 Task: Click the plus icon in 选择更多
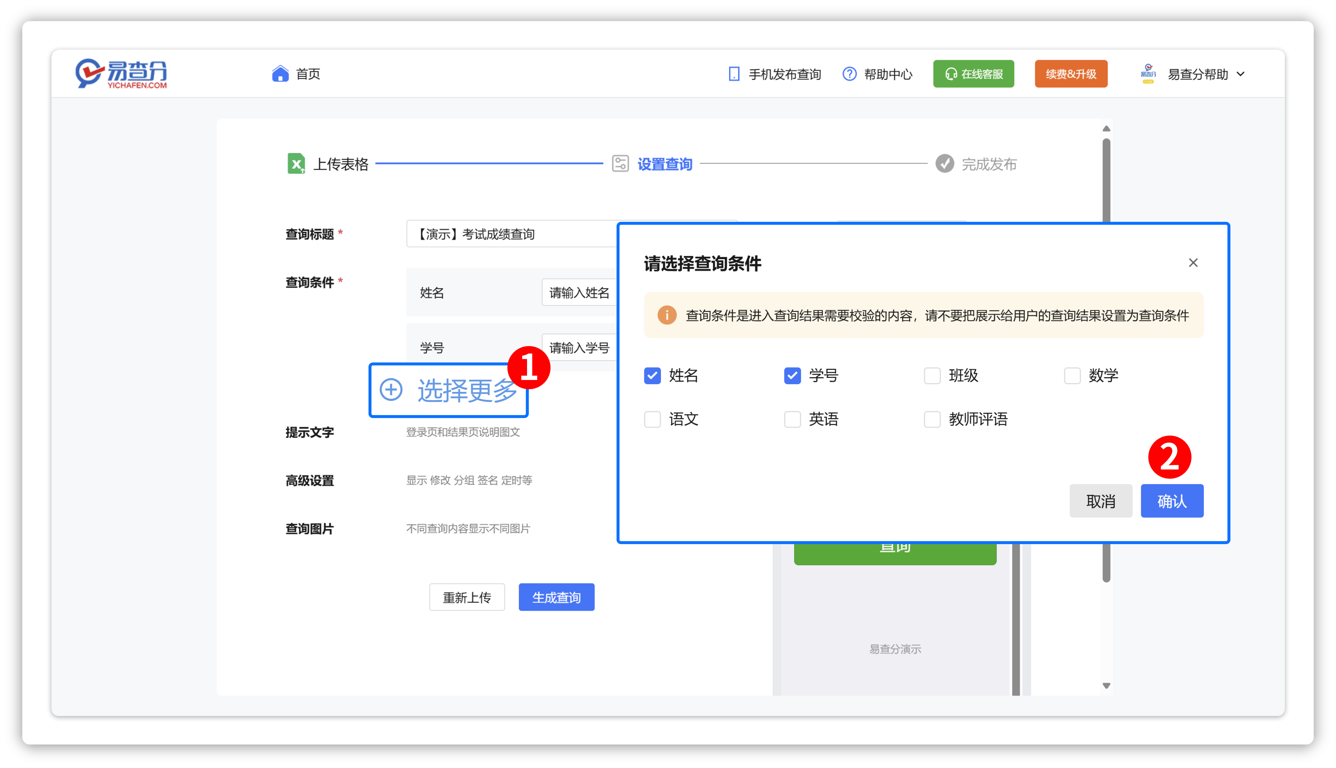click(x=391, y=390)
